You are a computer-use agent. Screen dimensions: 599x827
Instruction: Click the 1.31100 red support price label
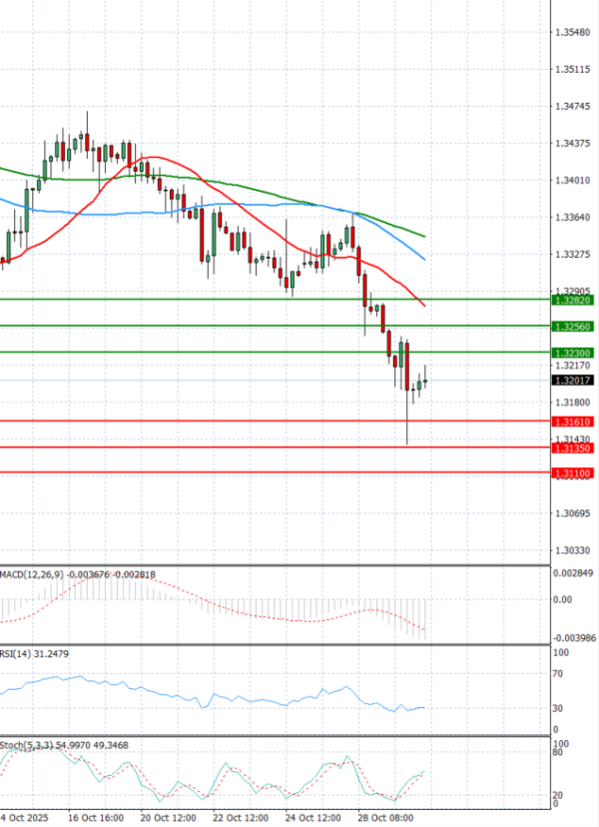pyautogui.click(x=571, y=473)
